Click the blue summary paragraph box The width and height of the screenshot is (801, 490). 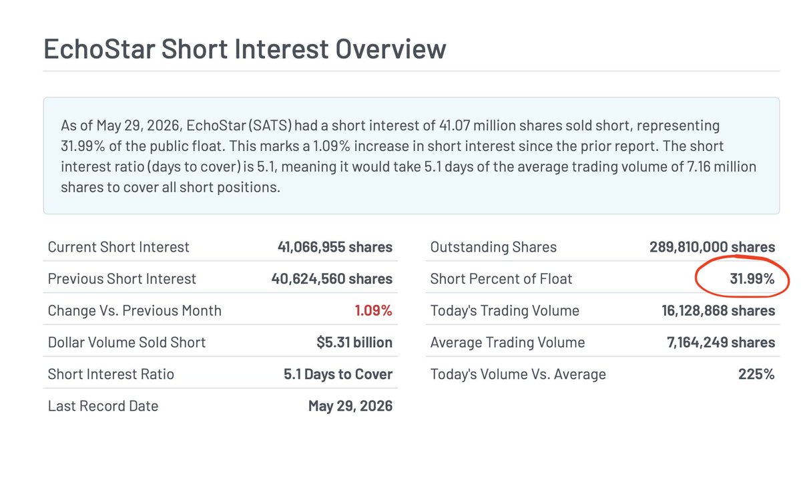click(x=411, y=156)
